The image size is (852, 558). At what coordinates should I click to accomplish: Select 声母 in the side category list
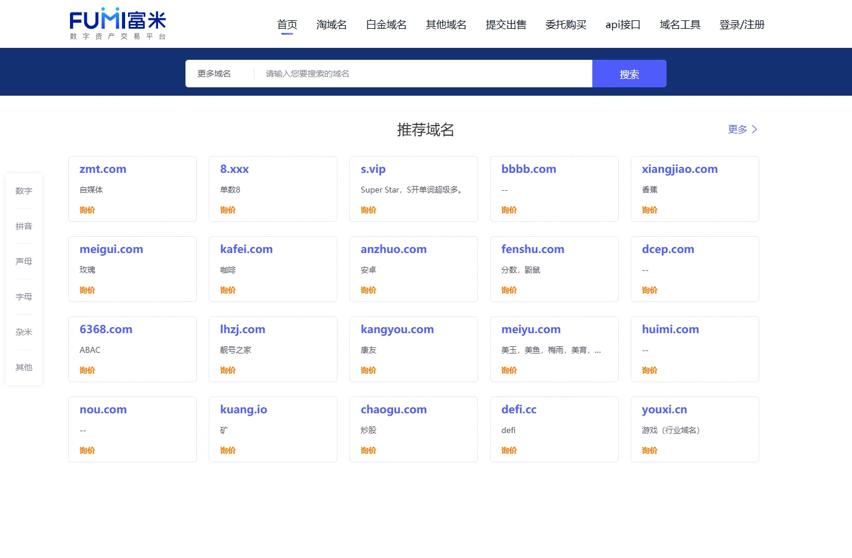pyautogui.click(x=24, y=261)
